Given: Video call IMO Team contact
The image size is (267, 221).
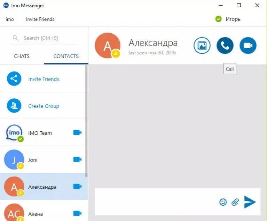Looking at the screenshot, I should pos(77,132).
